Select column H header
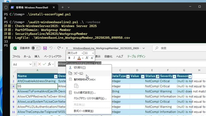Screen dimensions: 206x116 tap(199, 70)
